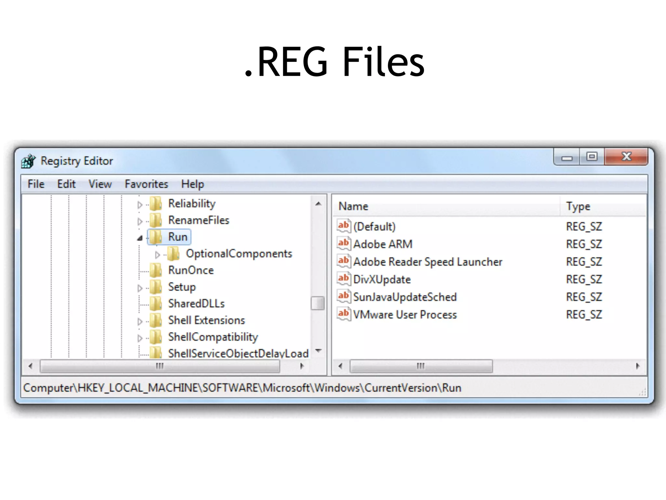Viewport: 666px width, 500px height.
Task: Click the values pane horizontal scrollbar thumb
Action: tap(421, 366)
